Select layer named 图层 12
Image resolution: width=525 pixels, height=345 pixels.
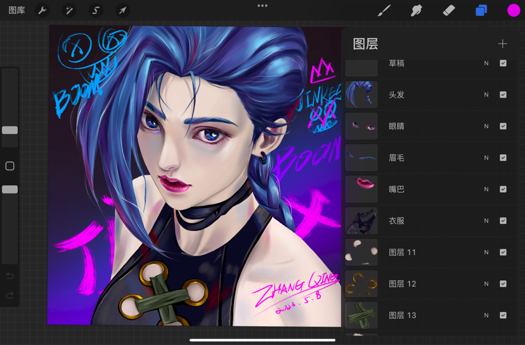402,283
